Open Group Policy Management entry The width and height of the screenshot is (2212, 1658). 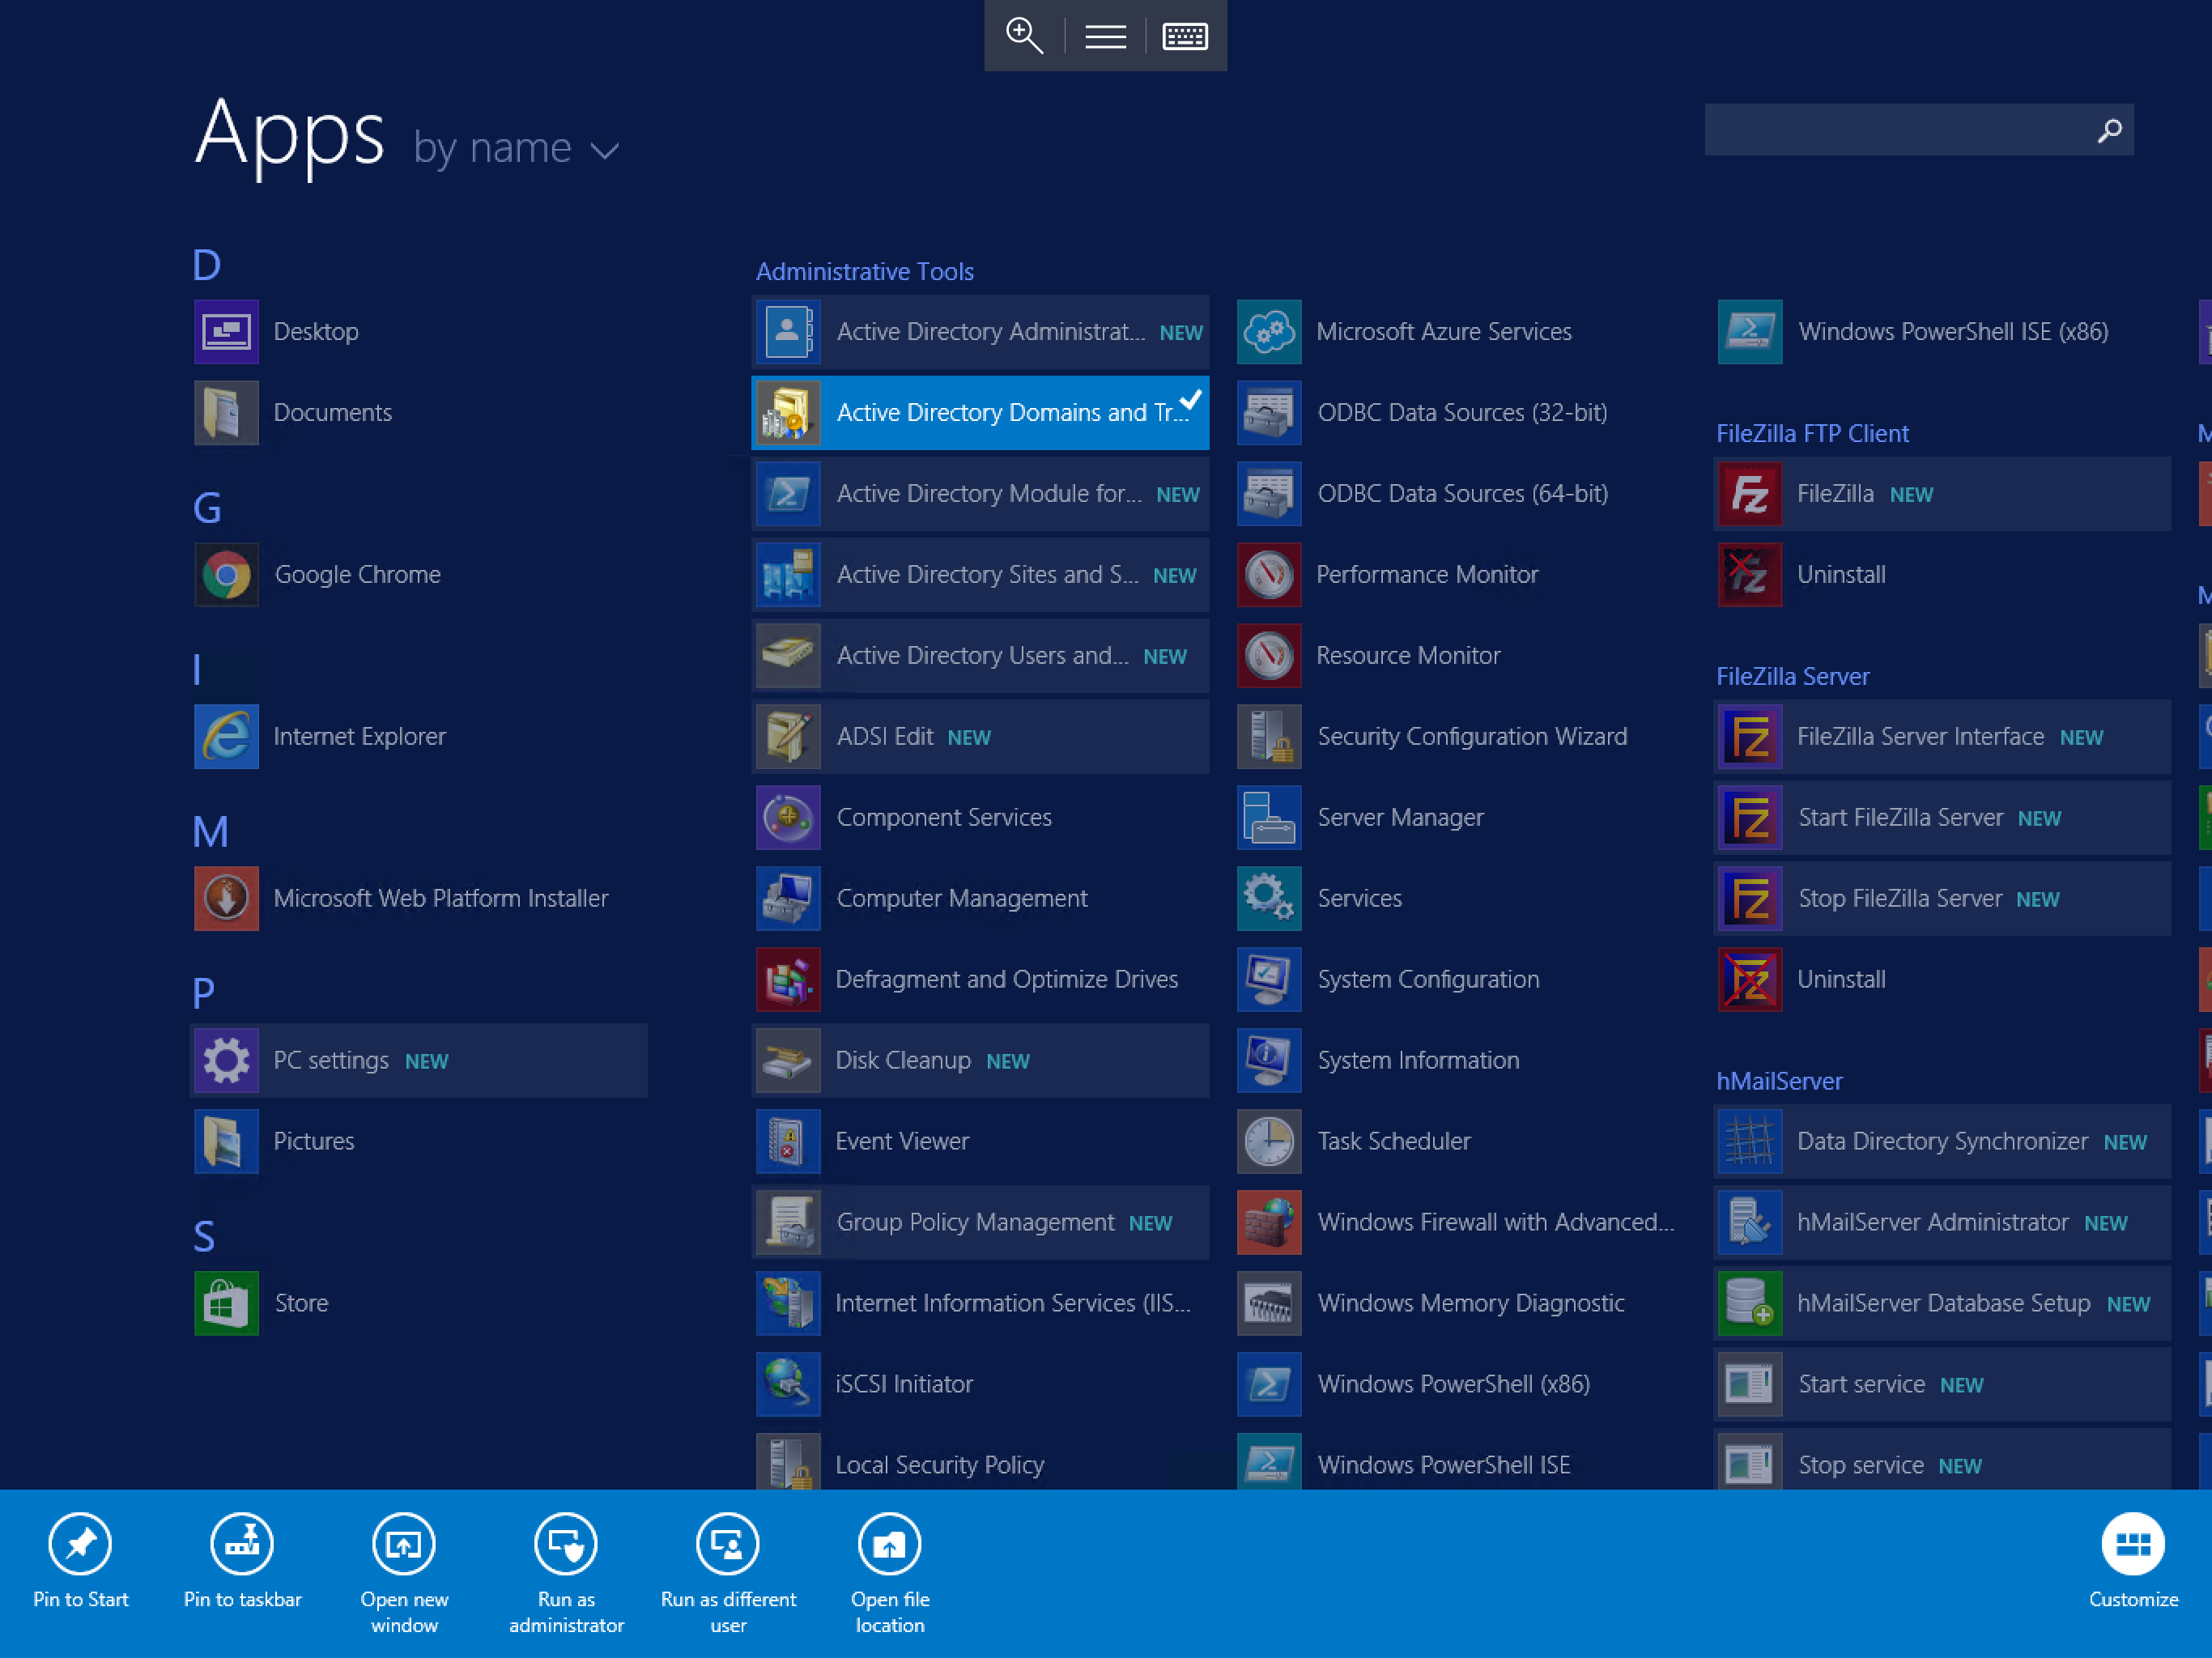pos(980,1222)
